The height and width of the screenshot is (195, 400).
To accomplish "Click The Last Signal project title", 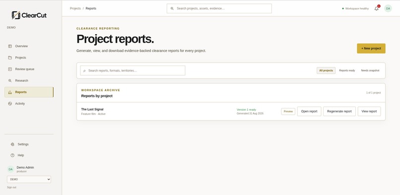I will coord(92,109).
